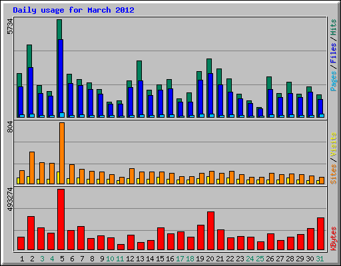The image size is (341, 266).
Task: Click the red KBytes bar for day 15
Action: 161,239
